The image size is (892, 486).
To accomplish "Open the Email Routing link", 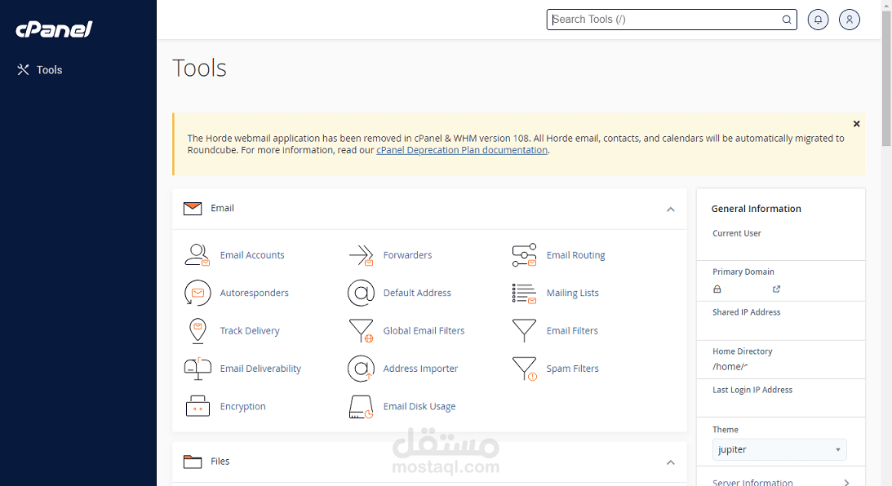I will pos(575,255).
